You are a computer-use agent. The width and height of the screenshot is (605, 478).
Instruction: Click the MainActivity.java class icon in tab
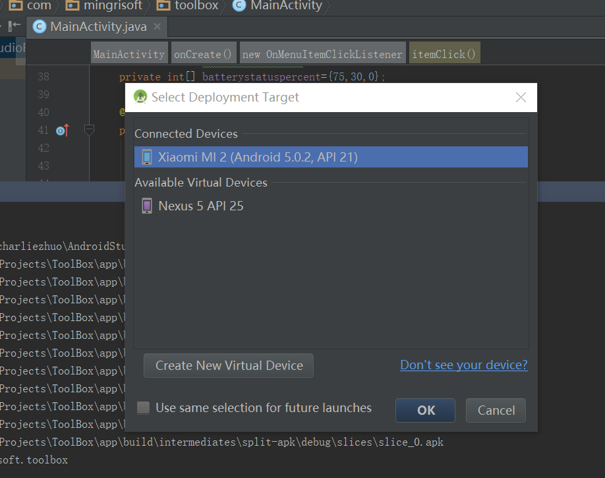point(39,26)
